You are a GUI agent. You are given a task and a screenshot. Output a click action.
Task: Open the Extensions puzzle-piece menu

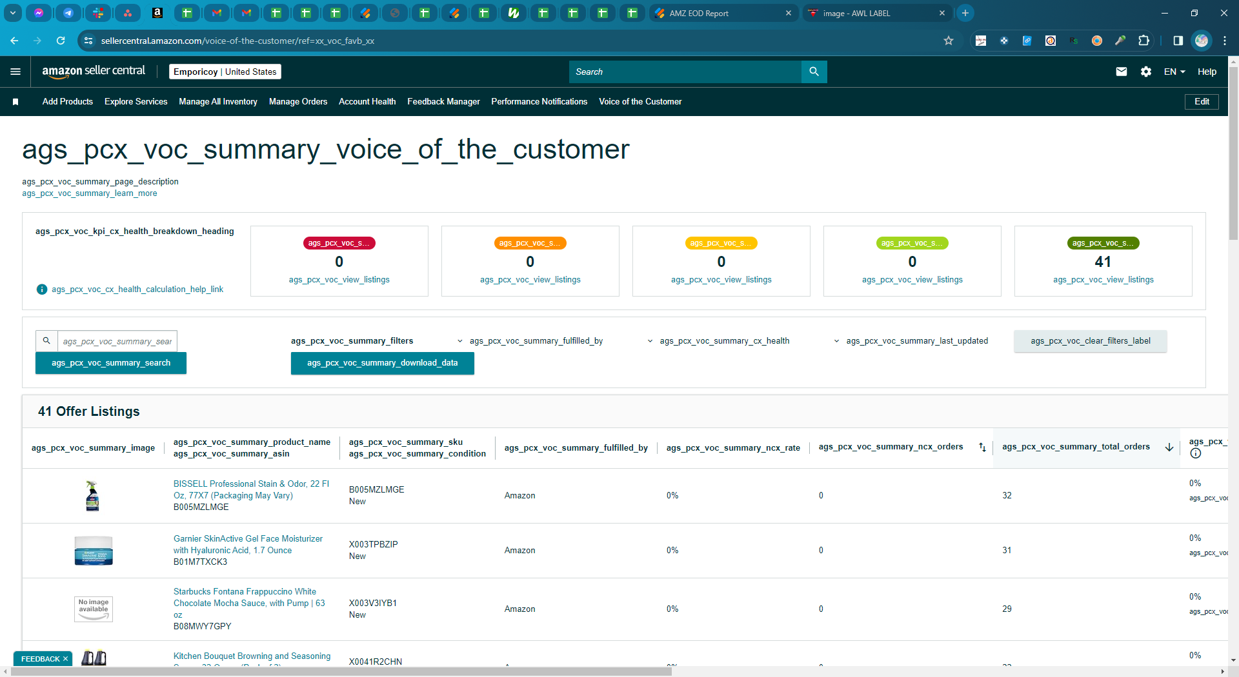pos(1143,41)
